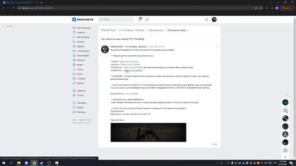Open Новости in the sidebar

point(81,32)
